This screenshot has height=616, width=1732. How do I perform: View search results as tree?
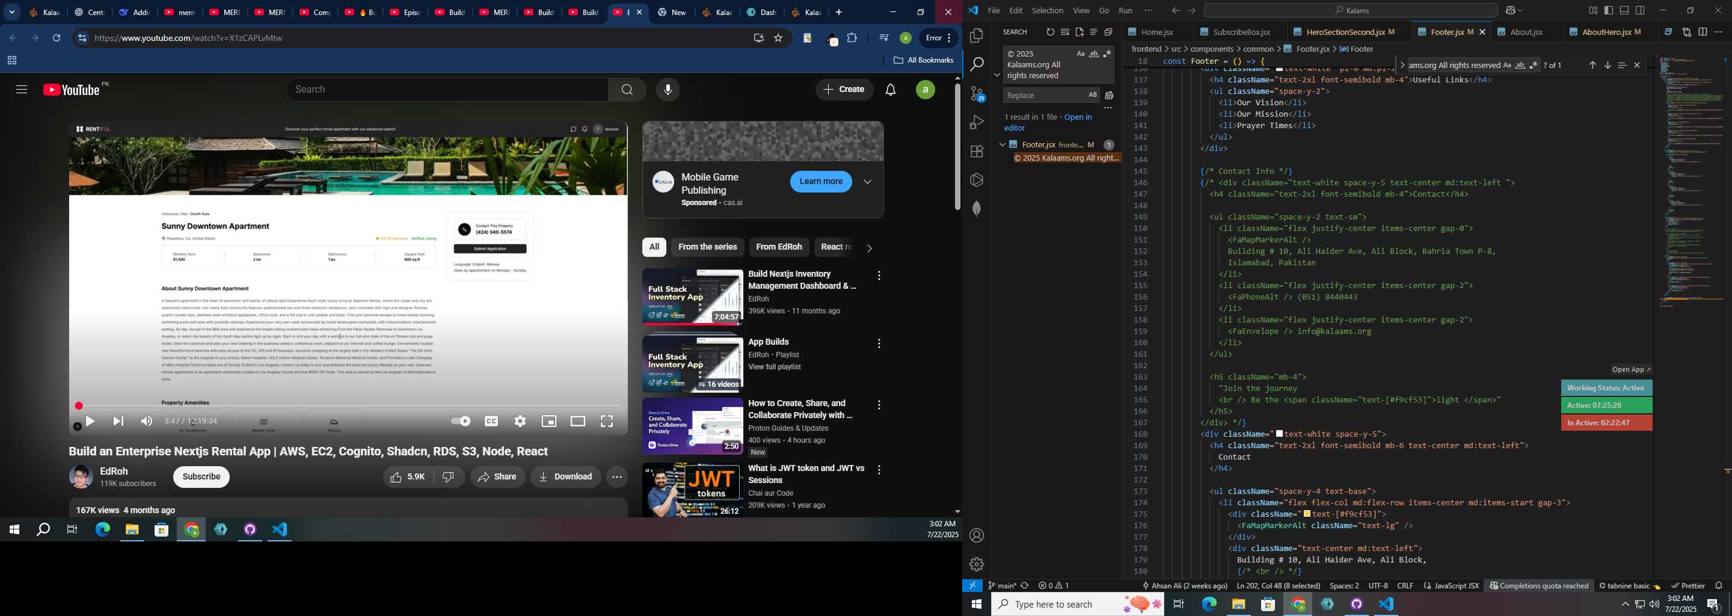1094,32
